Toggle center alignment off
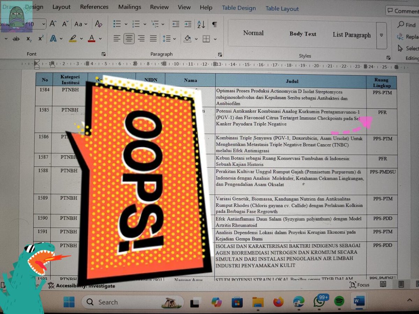The width and height of the screenshot is (419, 314). (129, 38)
